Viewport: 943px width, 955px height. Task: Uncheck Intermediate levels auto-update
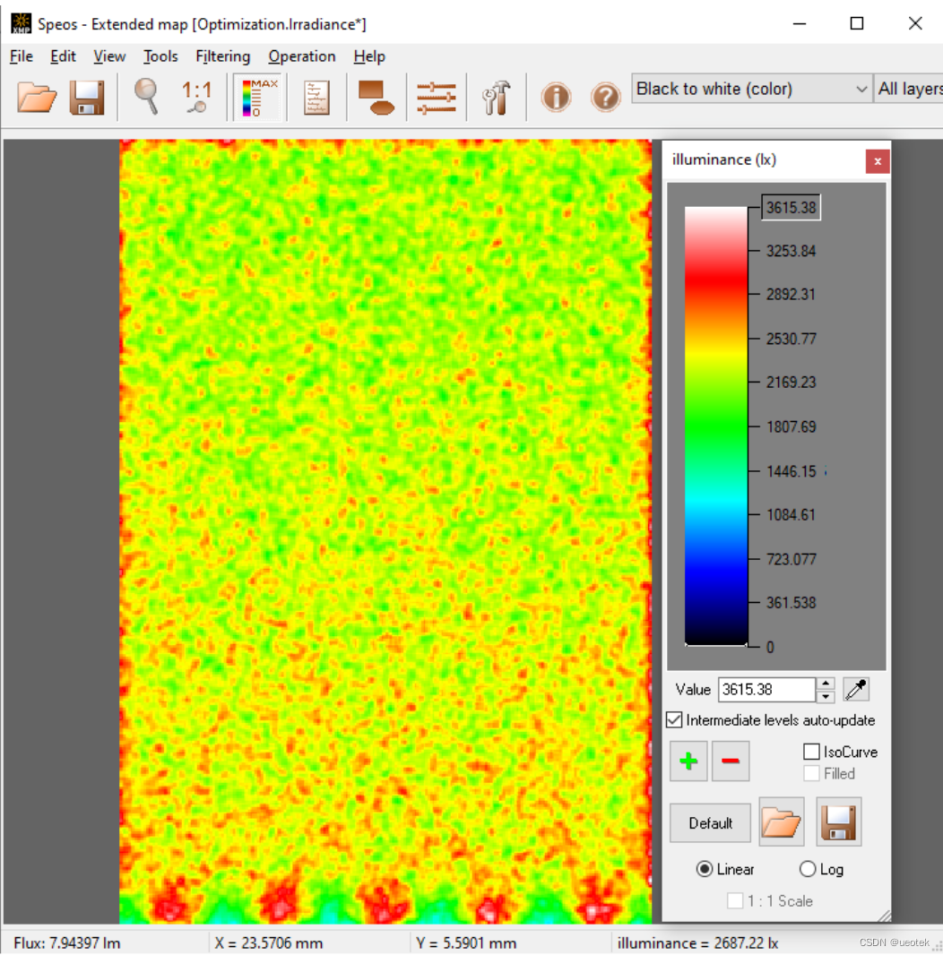coord(674,720)
